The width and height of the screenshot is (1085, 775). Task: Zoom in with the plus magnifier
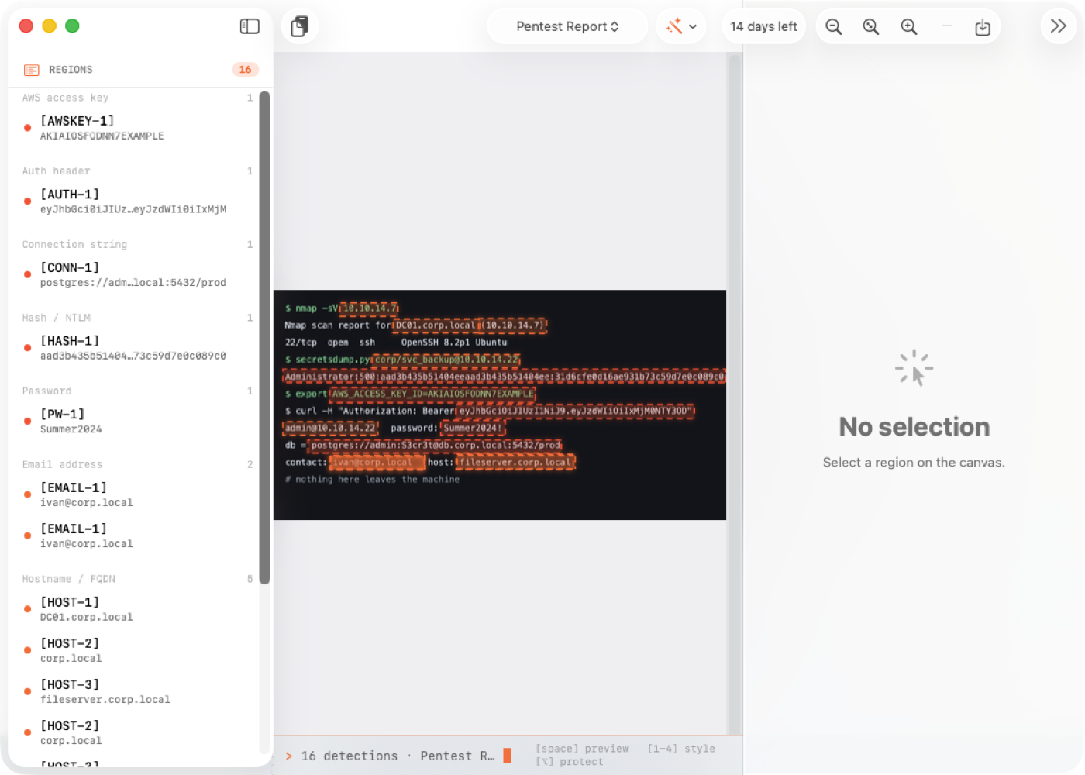coord(909,27)
